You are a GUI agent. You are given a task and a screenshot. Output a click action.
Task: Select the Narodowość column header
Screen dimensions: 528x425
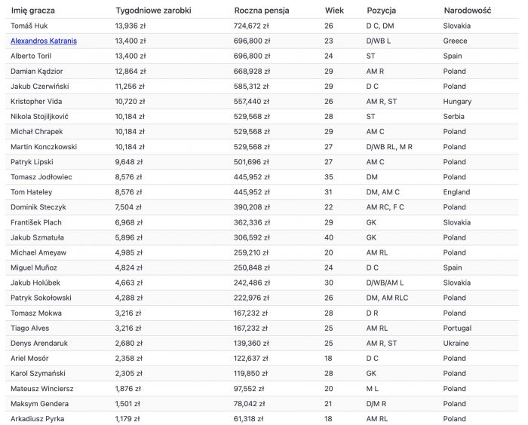pyautogui.click(x=468, y=11)
